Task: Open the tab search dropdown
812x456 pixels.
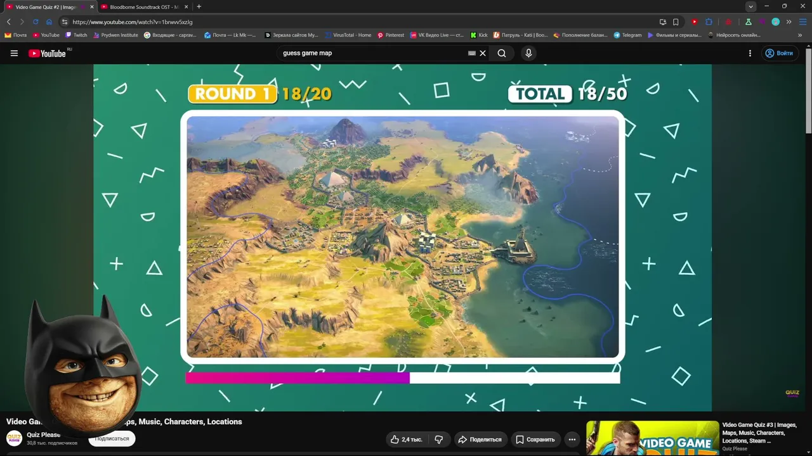Action: [751, 6]
